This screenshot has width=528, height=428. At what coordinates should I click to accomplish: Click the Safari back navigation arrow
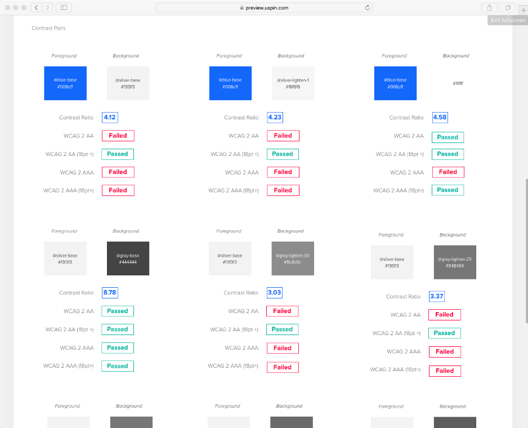click(37, 7)
